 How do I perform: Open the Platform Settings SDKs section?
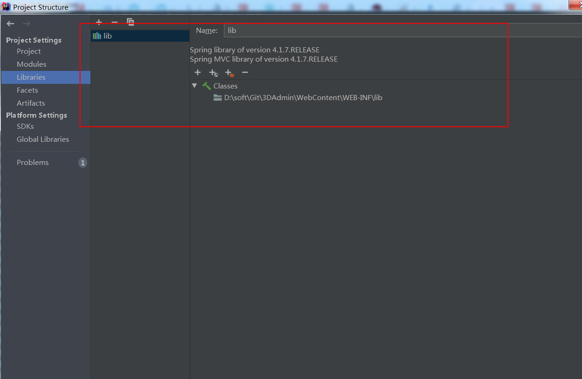point(25,126)
